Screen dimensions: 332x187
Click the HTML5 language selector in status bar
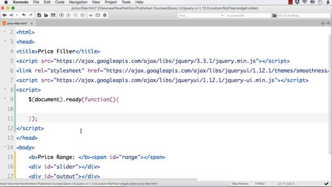(x=259, y=183)
